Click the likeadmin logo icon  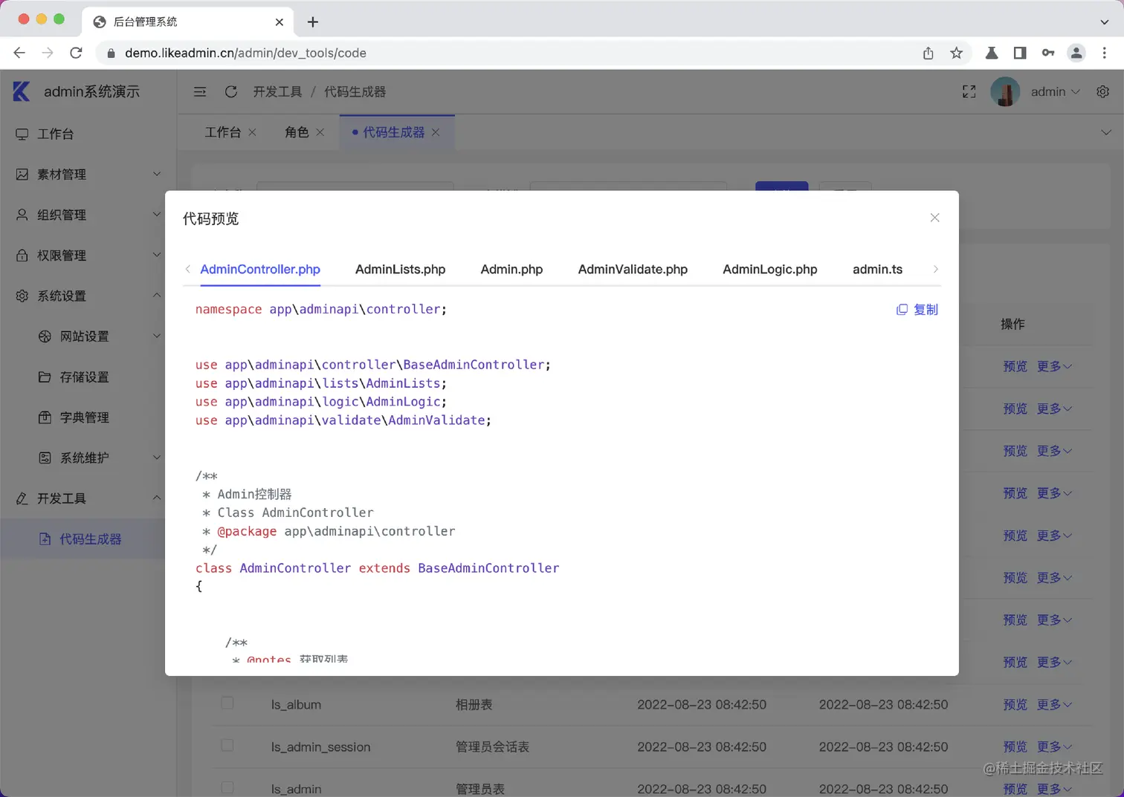tap(22, 91)
